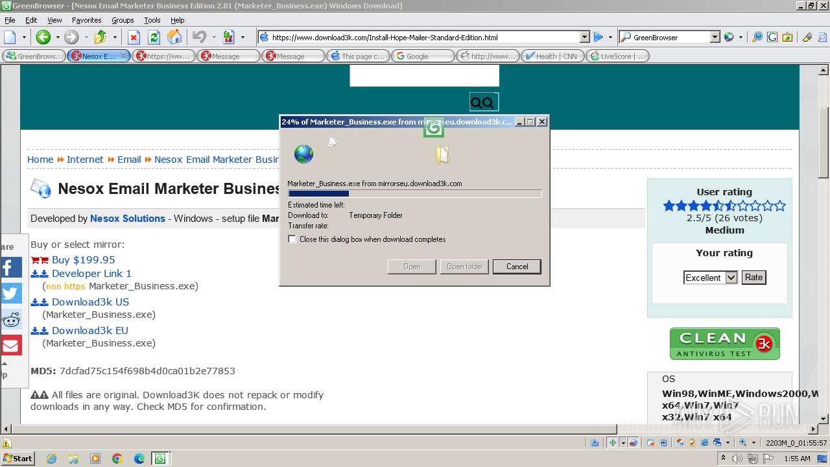Image resolution: width=830 pixels, height=467 pixels.
Task: Click the white search field on webpage
Action: [x=425, y=75]
